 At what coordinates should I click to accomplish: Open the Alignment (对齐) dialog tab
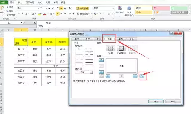click(x=87, y=39)
